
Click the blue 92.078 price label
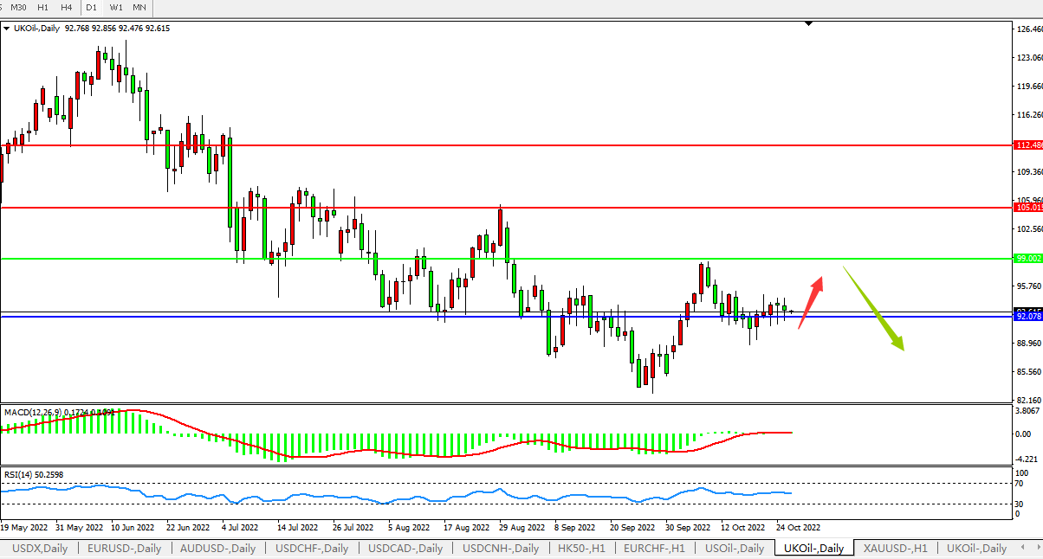coord(1027,317)
